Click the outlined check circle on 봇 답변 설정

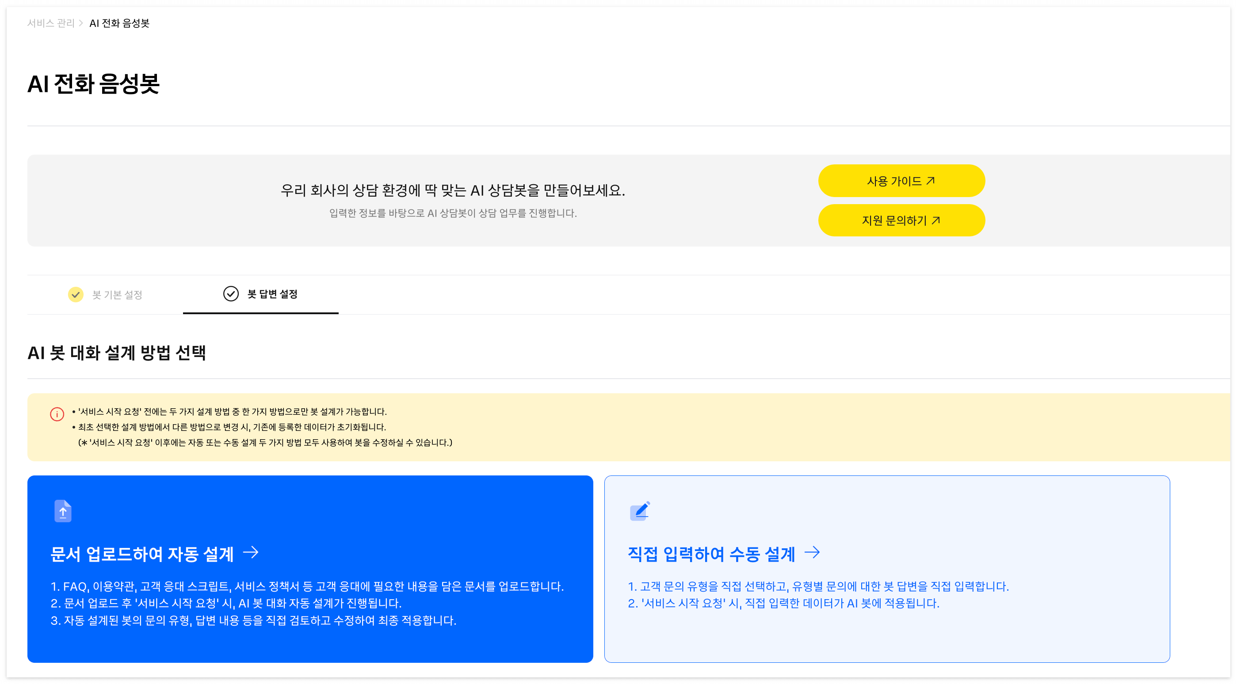pos(231,294)
